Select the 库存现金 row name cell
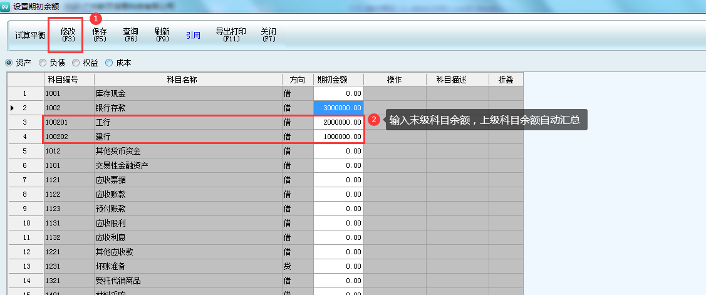Image resolution: width=706 pixels, height=295 pixels. click(x=188, y=93)
